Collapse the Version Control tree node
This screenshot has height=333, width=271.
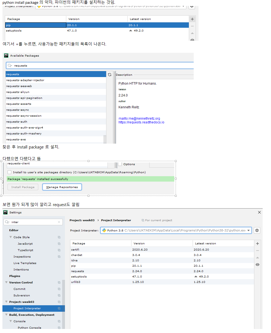6,282
